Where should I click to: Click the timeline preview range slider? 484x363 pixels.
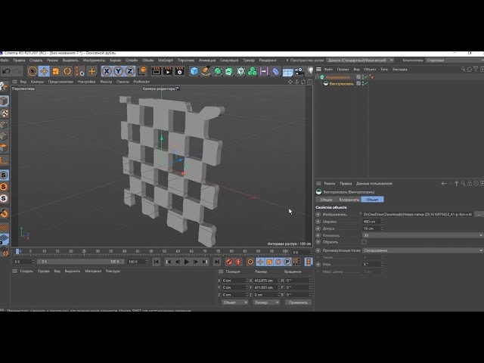(x=81, y=262)
